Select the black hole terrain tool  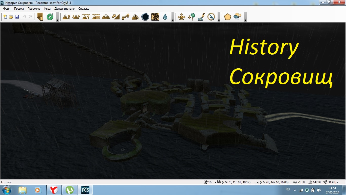coord(145,17)
